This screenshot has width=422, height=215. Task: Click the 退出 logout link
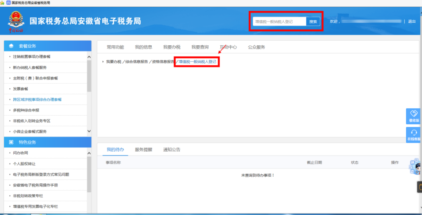[x=412, y=21]
